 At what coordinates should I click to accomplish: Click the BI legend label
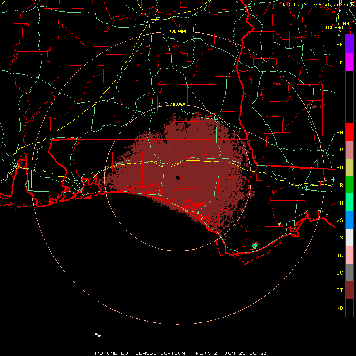pyautogui.click(x=339, y=290)
